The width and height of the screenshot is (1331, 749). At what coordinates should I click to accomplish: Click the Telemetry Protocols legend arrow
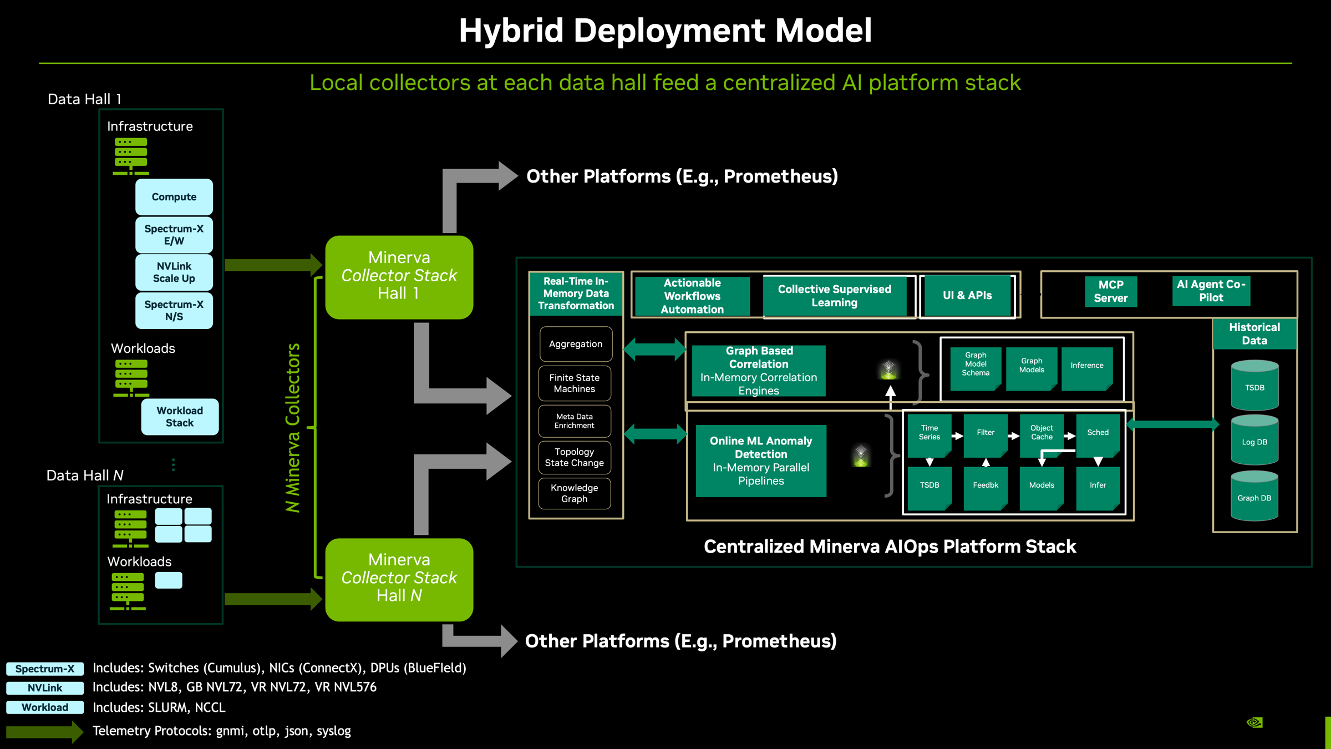(x=44, y=731)
